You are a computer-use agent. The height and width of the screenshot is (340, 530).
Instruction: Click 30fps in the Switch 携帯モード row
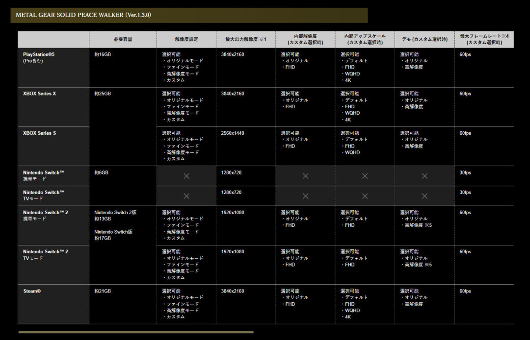pos(465,173)
